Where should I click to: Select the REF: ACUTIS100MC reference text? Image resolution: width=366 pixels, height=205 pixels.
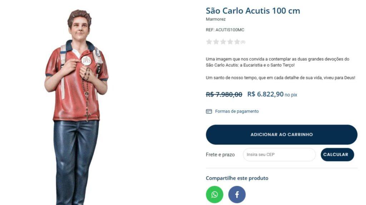coord(225,30)
